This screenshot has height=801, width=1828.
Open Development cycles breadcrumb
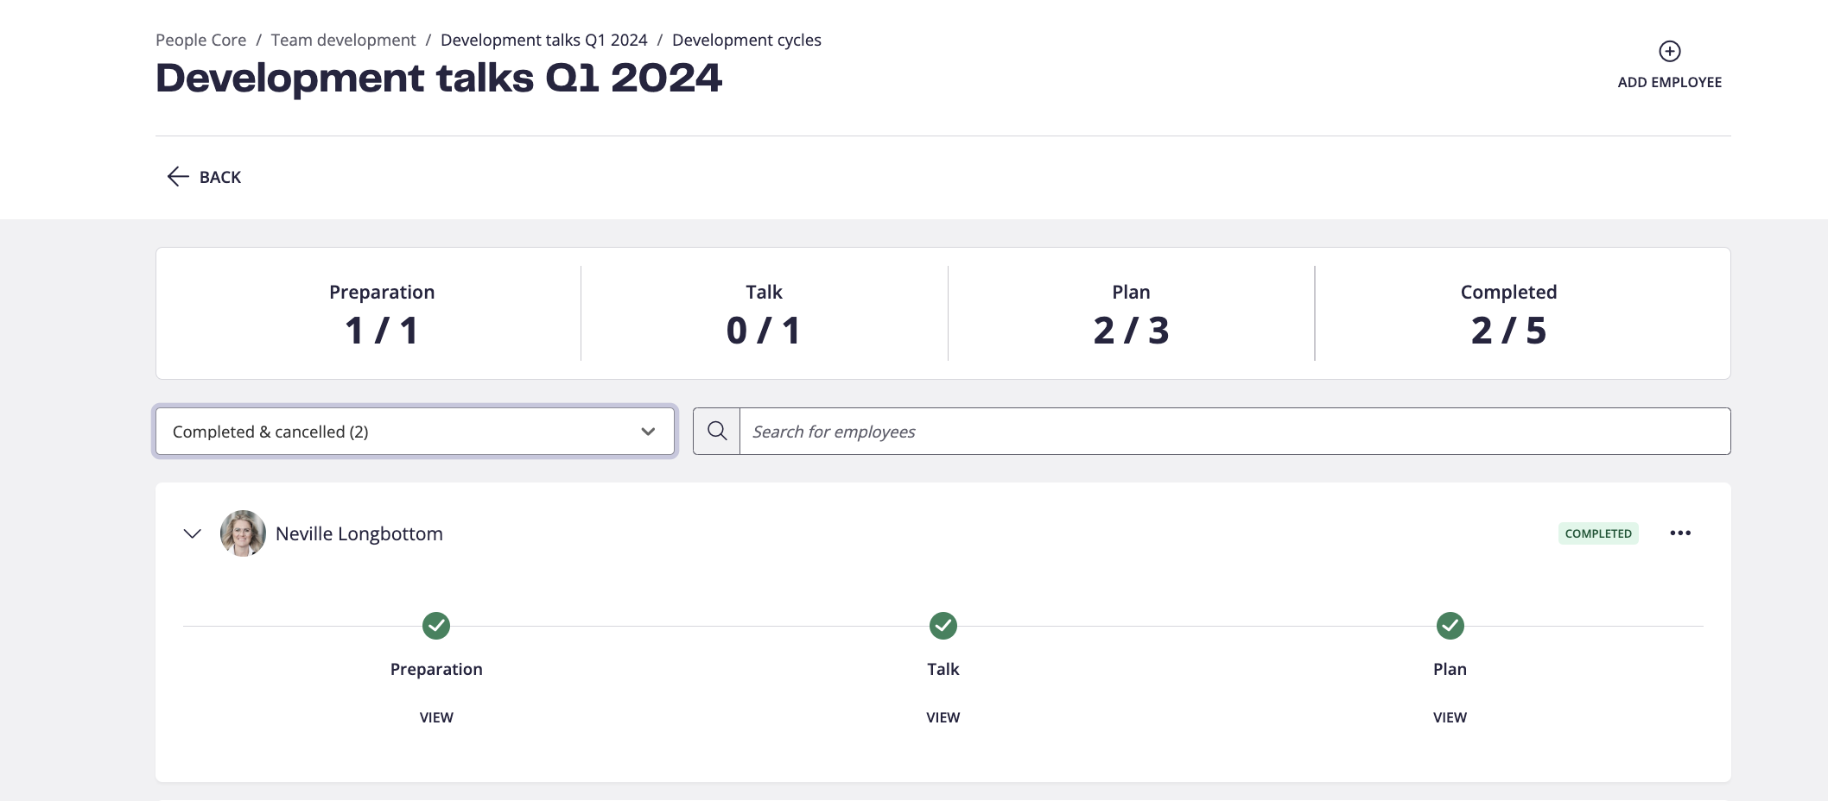746,40
